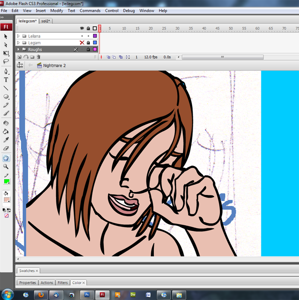Toggle outline view for Leliana layer
Viewport: 299px width, 300px height.
pyautogui.click(x=95, y=36)
